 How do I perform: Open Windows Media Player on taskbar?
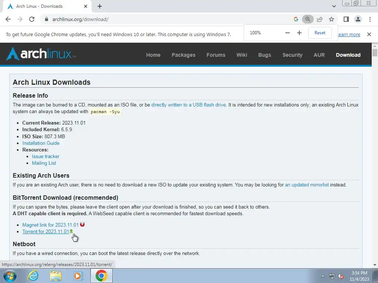[78, 276]
